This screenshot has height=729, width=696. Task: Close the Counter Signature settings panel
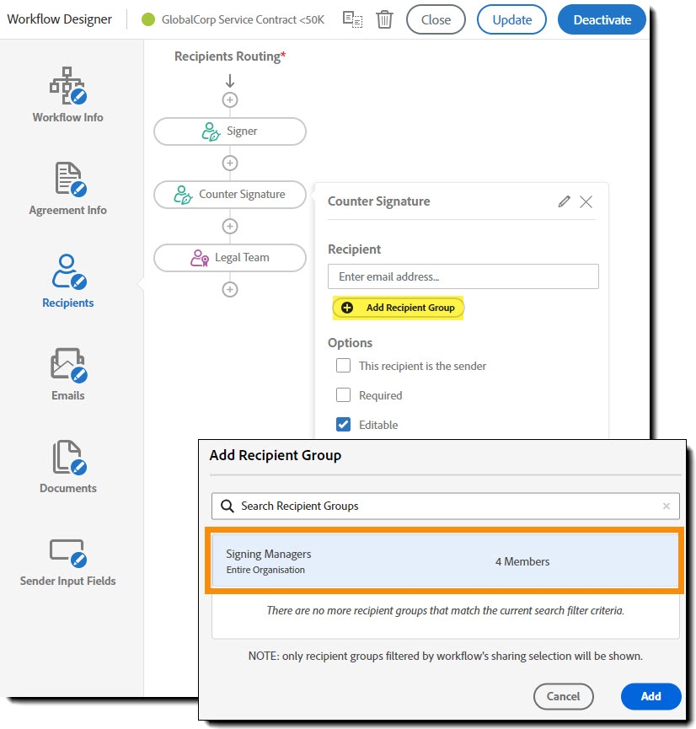coord(586,201)
